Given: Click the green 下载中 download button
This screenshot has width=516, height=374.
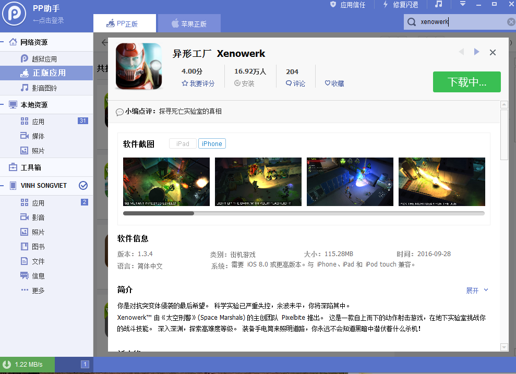Looking at the screenshot, I should [x=466, y=82].
